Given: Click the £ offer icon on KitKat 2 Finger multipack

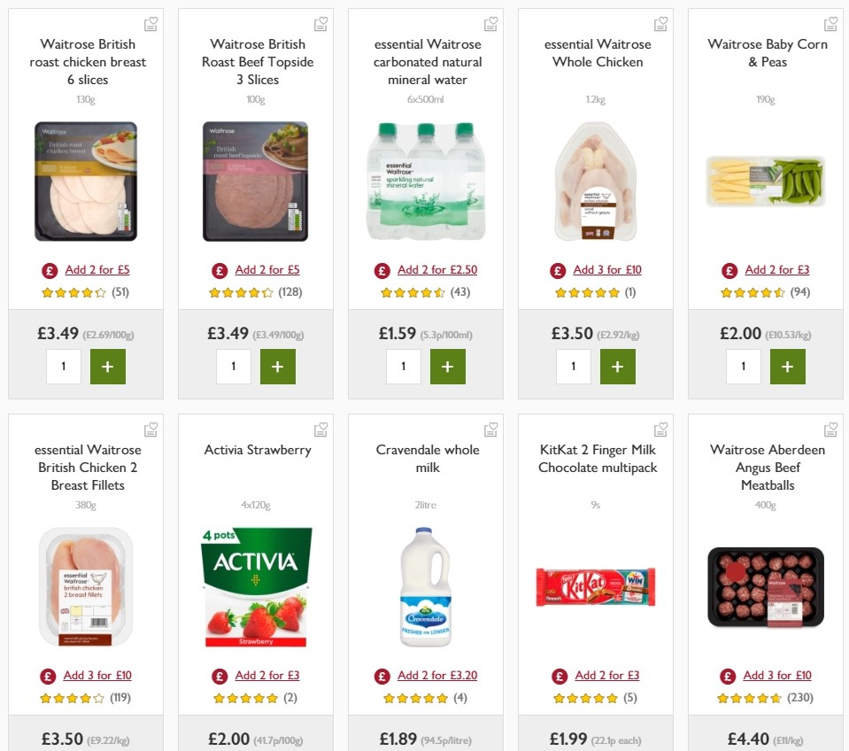Looking at the screenshot, I should pyautogui.click(x=560, y=675).
